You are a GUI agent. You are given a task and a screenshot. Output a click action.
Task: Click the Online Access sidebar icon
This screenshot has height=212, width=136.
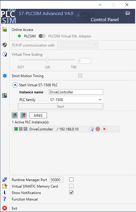coord(5,29)
